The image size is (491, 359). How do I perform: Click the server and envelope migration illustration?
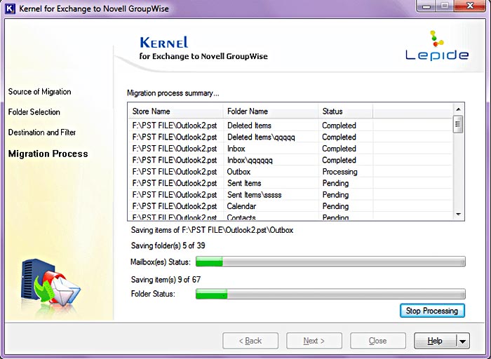51,283
